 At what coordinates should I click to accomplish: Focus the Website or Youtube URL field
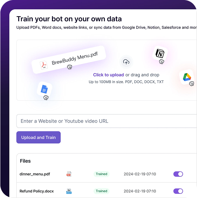pyautogui.click(x=107, y=121)
